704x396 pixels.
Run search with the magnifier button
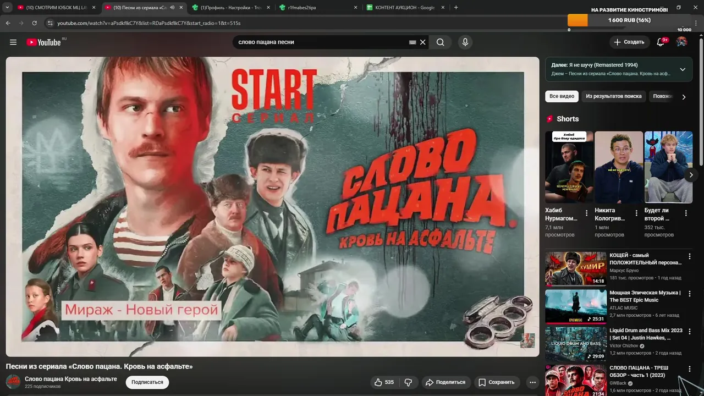click(x=441, y=42)
